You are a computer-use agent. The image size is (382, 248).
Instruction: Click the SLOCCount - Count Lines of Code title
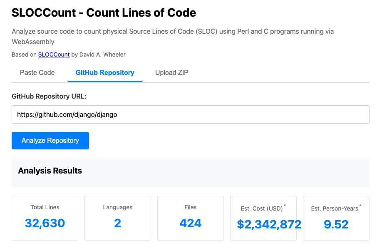pyautogui.click(x=104, y=13)
